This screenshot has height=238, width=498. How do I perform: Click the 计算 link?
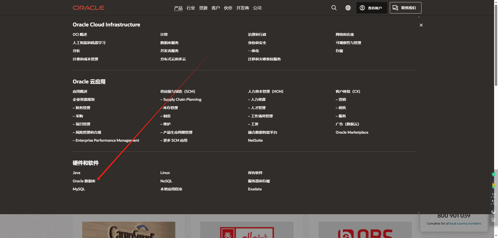[x=164, y=34]
